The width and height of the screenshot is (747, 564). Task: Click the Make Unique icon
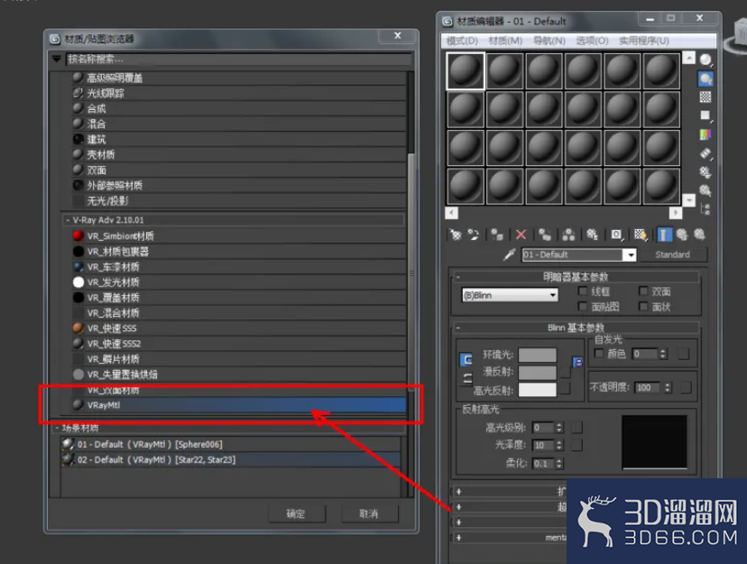568,235
